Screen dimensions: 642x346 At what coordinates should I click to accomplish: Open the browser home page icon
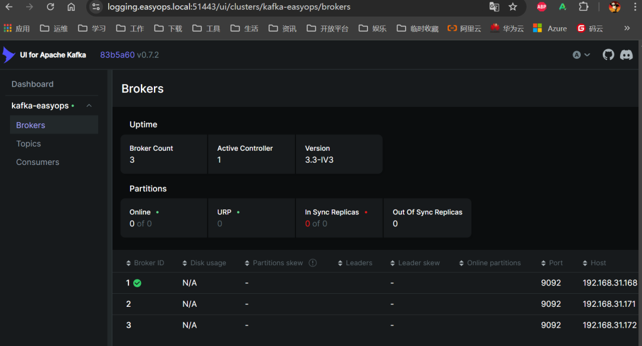tap(71, 7)
